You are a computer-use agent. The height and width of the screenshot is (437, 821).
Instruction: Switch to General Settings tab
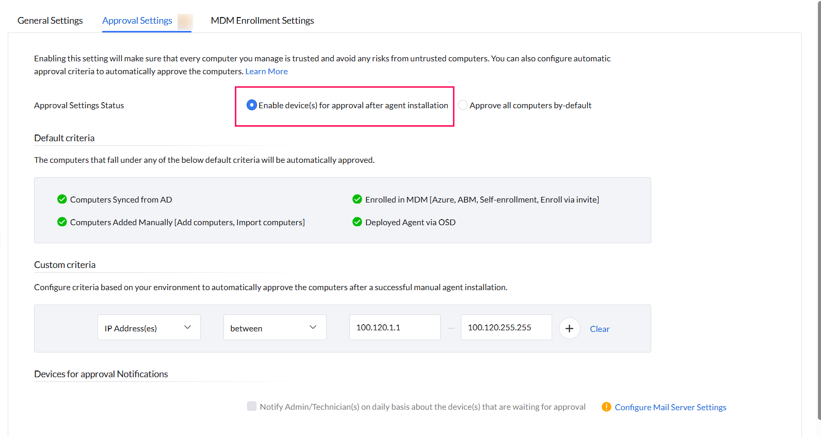pos(50,21)
